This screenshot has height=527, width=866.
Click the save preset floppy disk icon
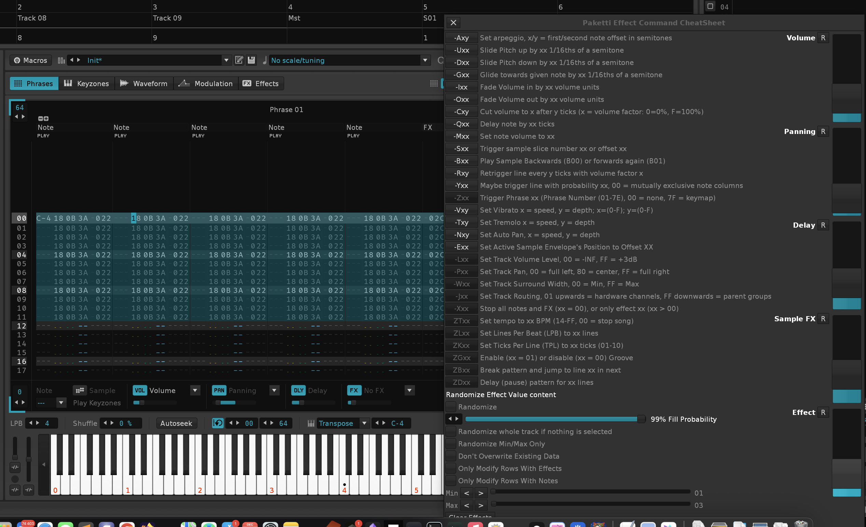pos(251,60)
